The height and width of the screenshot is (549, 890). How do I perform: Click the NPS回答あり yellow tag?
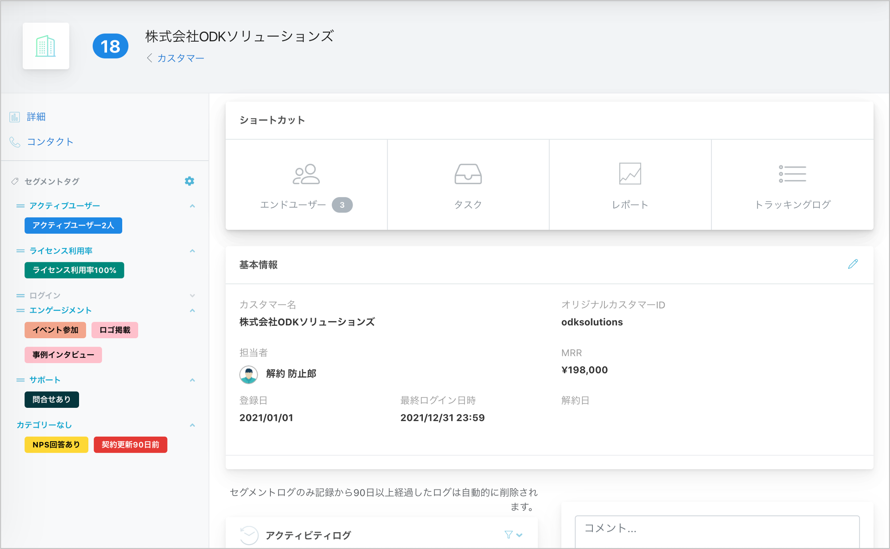(56, 444)
